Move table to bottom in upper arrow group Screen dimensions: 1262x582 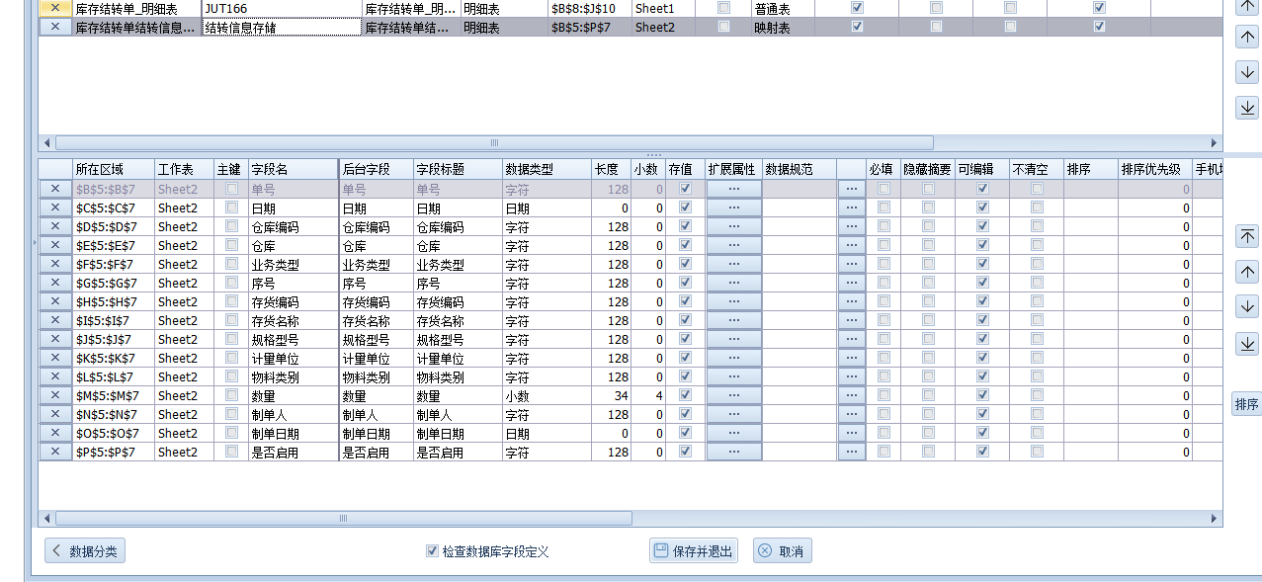click(x=1247, y=108)
